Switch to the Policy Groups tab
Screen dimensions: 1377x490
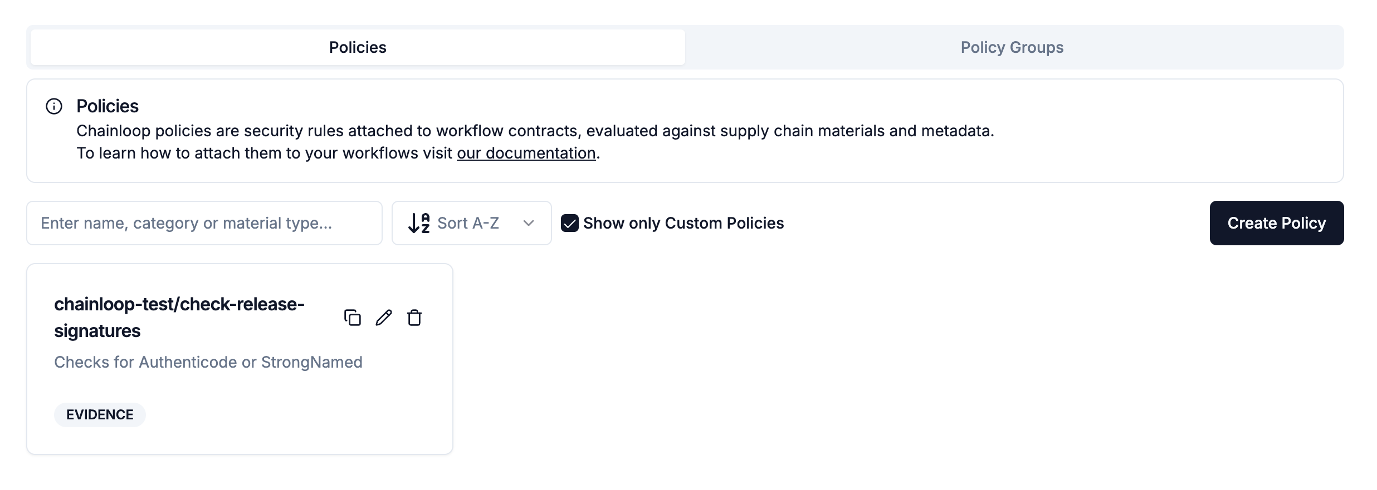coord(1012,47)
